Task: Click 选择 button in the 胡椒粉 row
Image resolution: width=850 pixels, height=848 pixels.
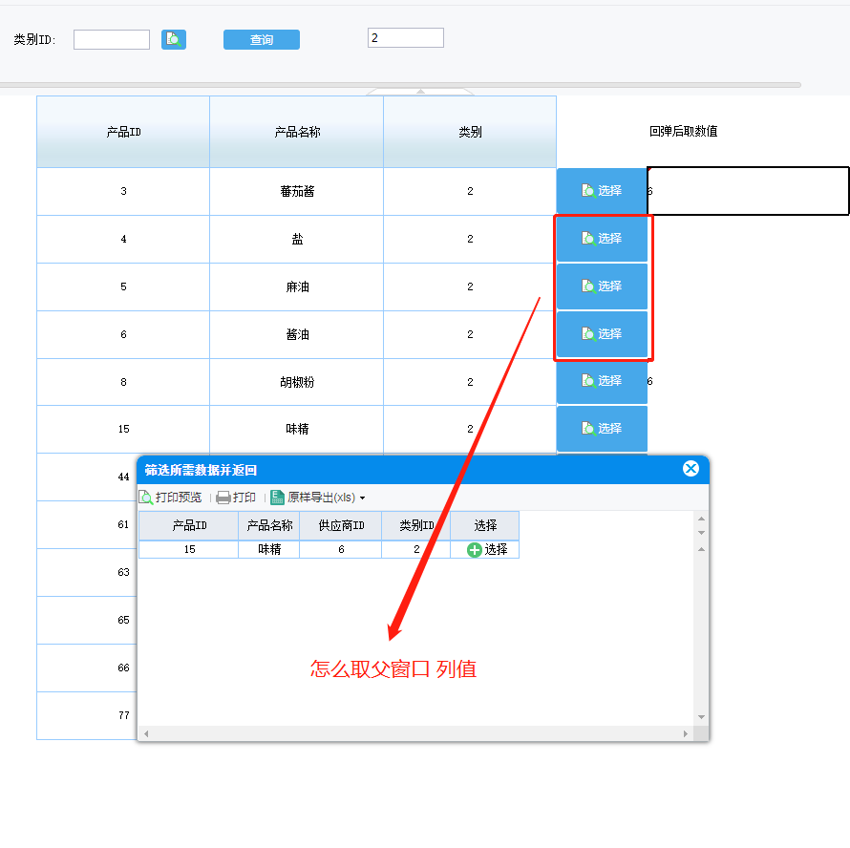Action: (602, 381)
